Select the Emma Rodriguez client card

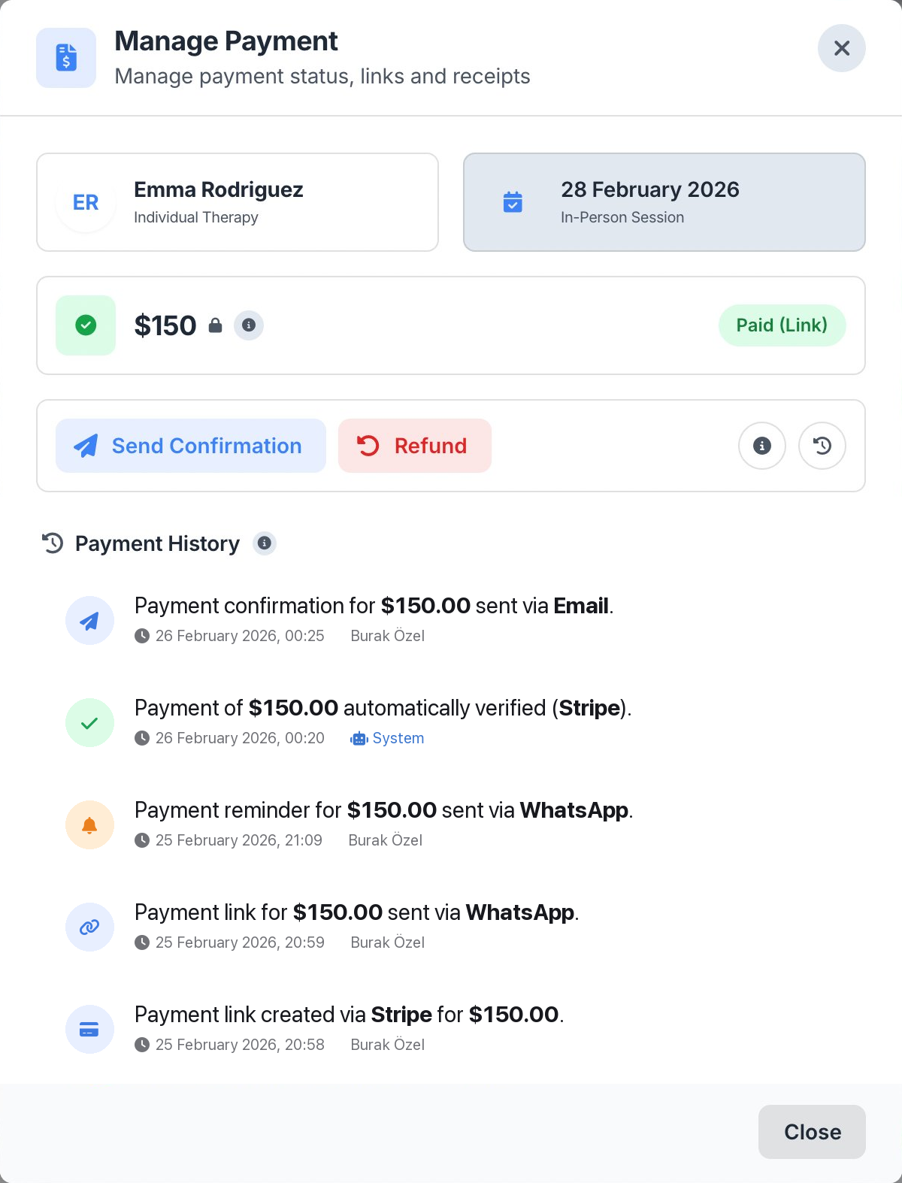coord(238,202)
